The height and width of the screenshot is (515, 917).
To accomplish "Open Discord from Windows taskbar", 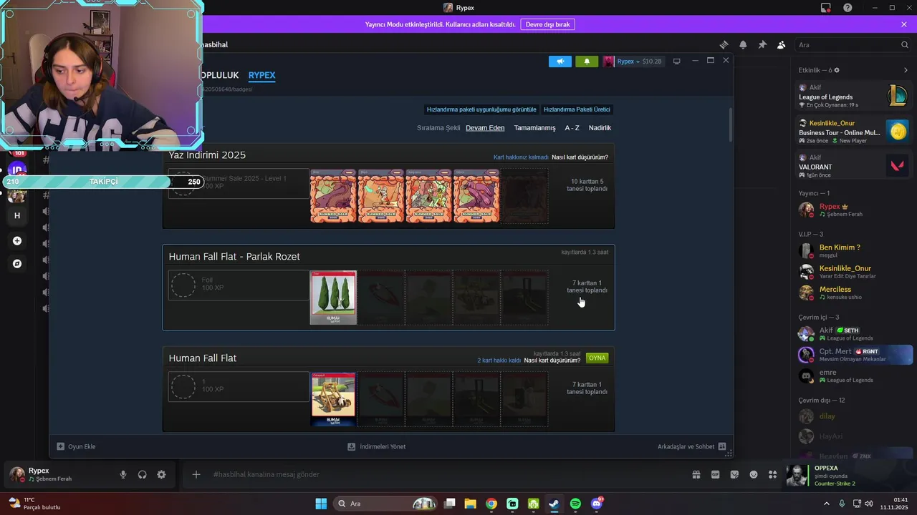I will pyautogui.click(x=597, y=504).
